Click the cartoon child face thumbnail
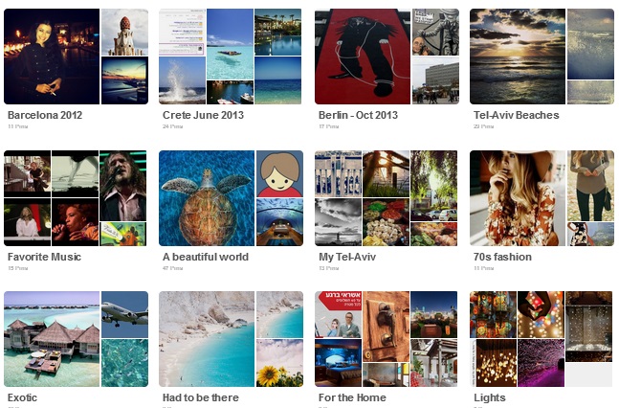Viewport: 619px width, 408px height. coord(280,173)
